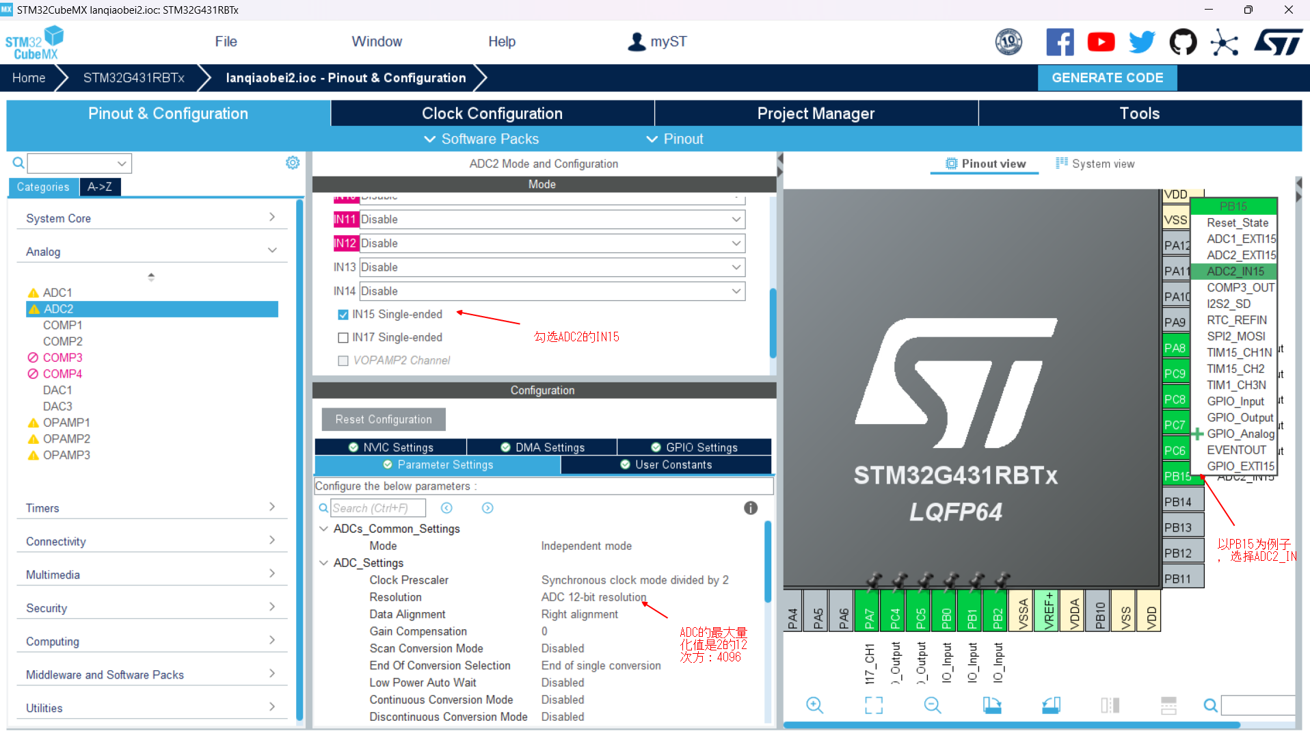1310x738 pixels.
Task: Expand the Software Packs menu
Action: tap(481, 139)
